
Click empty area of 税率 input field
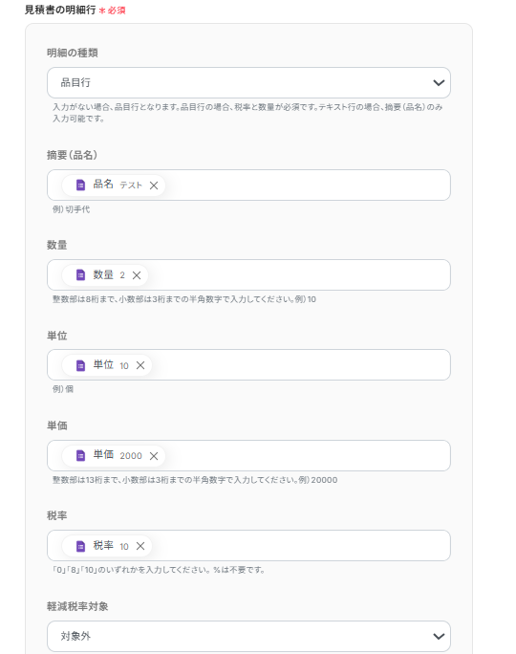point(300,546)
